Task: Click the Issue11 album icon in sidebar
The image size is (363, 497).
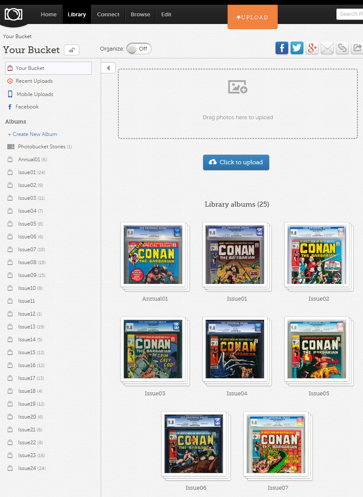Action: tap(10, 301)
